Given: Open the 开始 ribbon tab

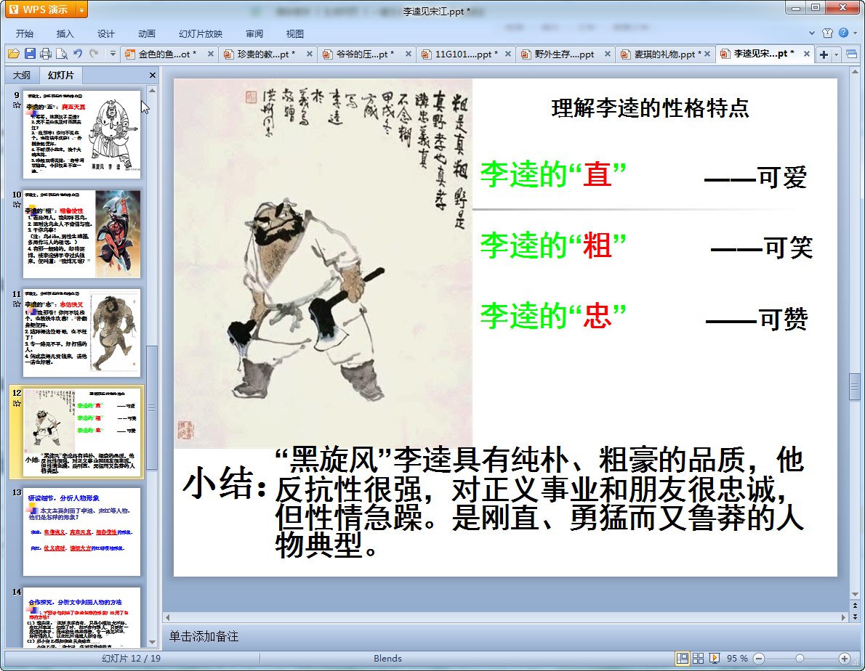Looking at the screenshot, I should point(24,33).
